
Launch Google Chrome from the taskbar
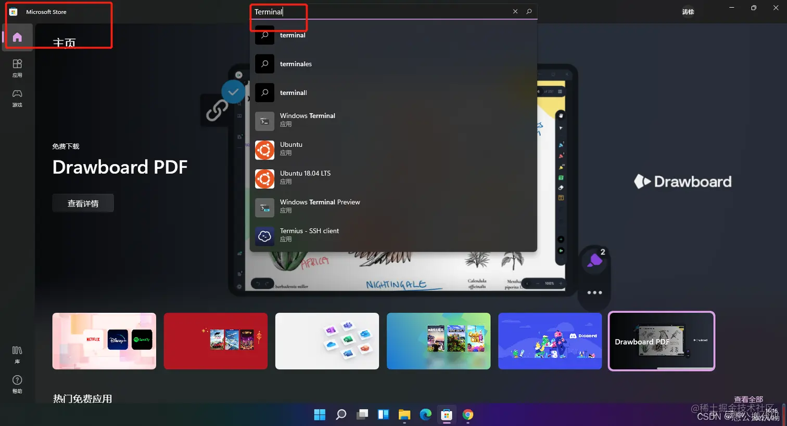pyautogui.click(x=468, y=414)
